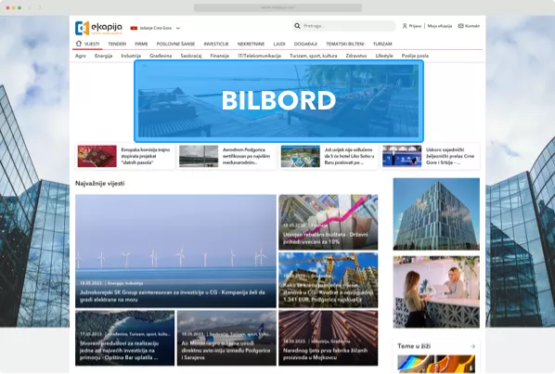Image resolution: width=555 pixels, height=374 pixels.
Task: Open the Moja eKapija link
Action: tap(440, 26)
